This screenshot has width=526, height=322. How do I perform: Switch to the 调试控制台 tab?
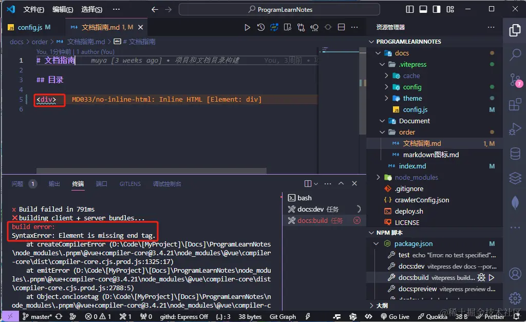167,184
